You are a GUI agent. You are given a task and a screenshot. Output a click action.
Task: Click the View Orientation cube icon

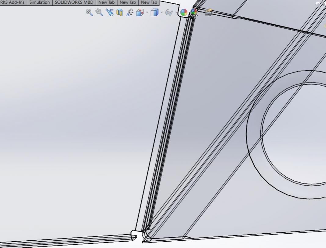pos(140,12)
